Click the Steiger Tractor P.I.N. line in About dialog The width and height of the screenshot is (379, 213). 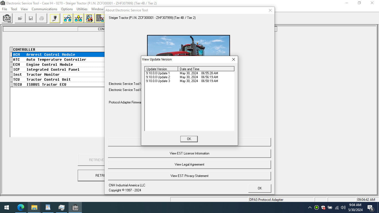152,18
